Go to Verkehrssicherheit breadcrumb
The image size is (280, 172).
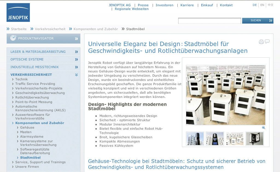pyautogui.click(x=50, y=29)
